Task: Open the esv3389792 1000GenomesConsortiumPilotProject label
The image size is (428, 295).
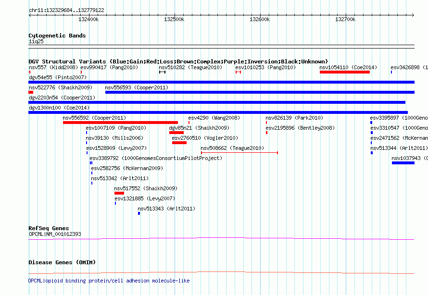Action: 156,158
